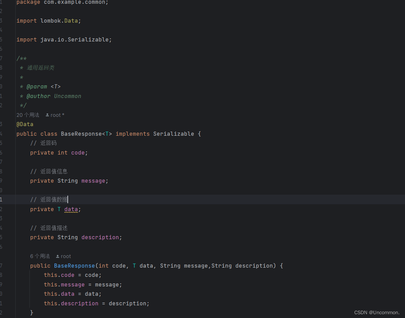Click 'Serializable' in the class declaration

[x=173, y=134]
